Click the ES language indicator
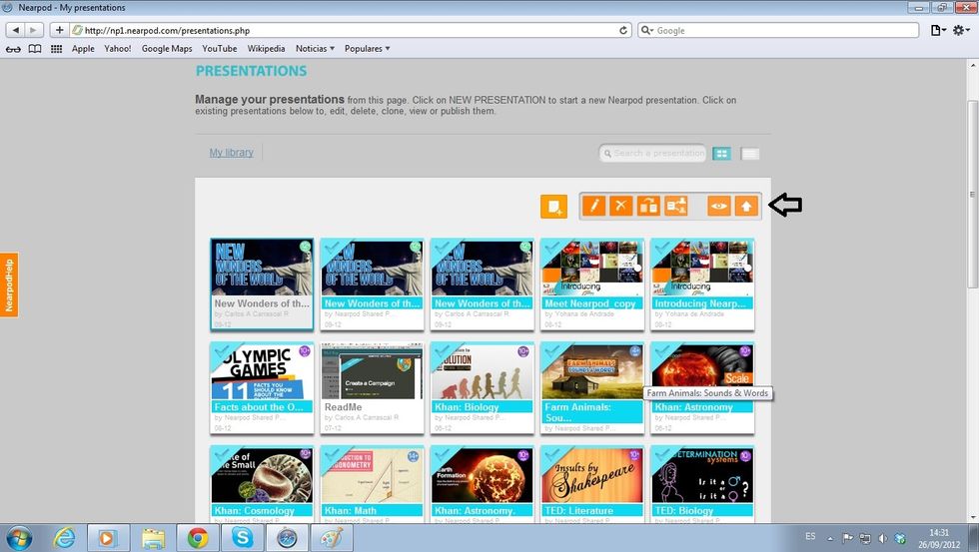979x552 pixels. 810,536
